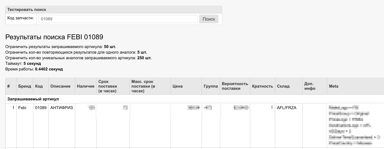Select the Срок поставки (в часах) header
This screenshot has height=149, width=384.
click(108, 86)
